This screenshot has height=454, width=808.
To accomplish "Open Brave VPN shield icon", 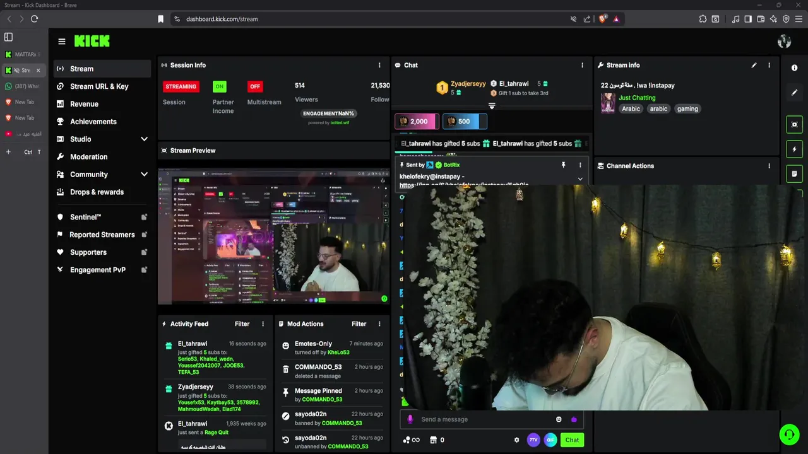I will pyautogui.click(x=786, y=19).
